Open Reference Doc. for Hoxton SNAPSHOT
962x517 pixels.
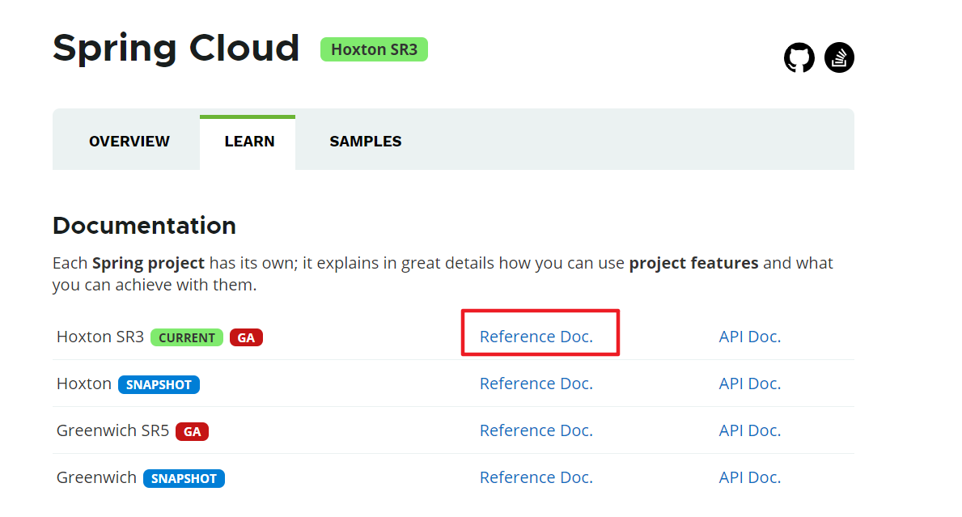click(x=536, y=384)
